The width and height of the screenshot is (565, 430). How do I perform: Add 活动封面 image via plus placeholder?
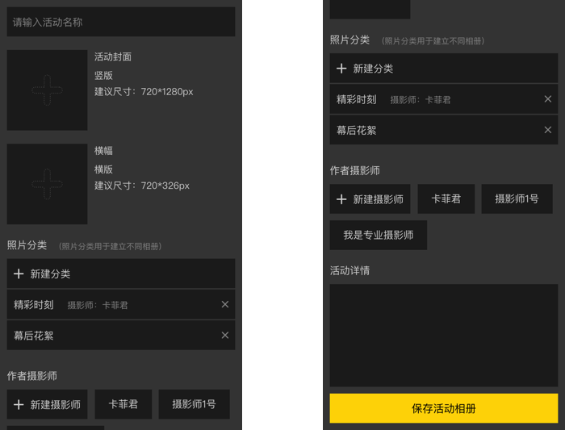point(47,90)
